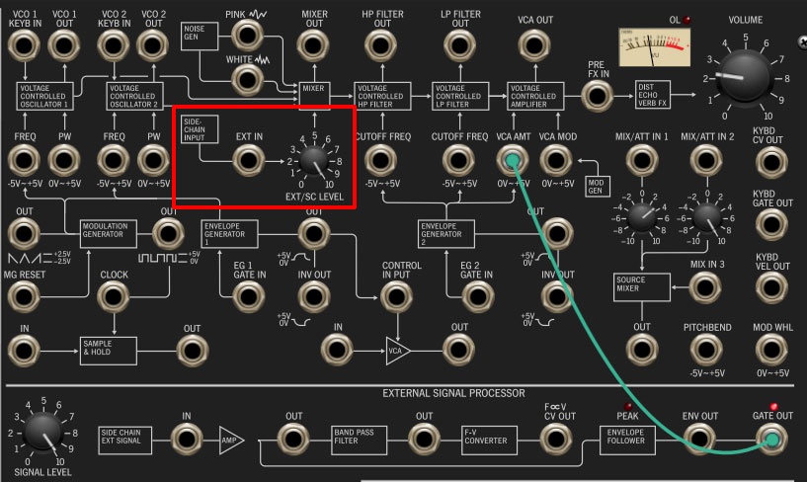Screen dimensions: 807x482
Task: Click the MIX/ATT IN 1 attenuator knob
Action: coord(642,217)
